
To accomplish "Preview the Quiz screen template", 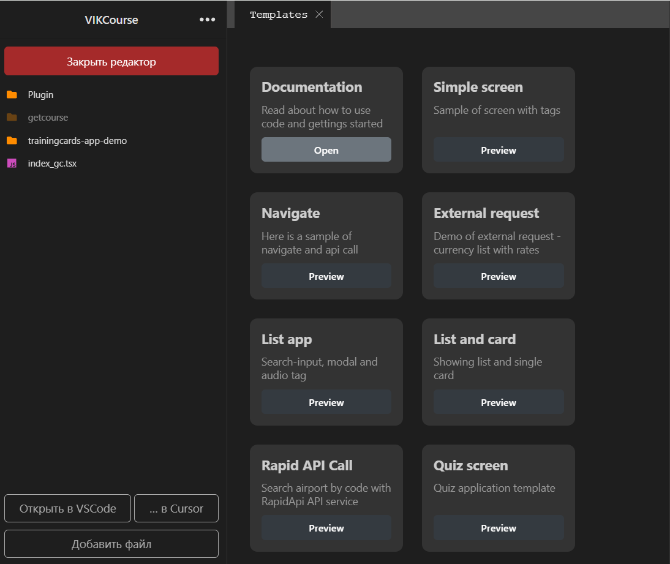I will 498,528.
